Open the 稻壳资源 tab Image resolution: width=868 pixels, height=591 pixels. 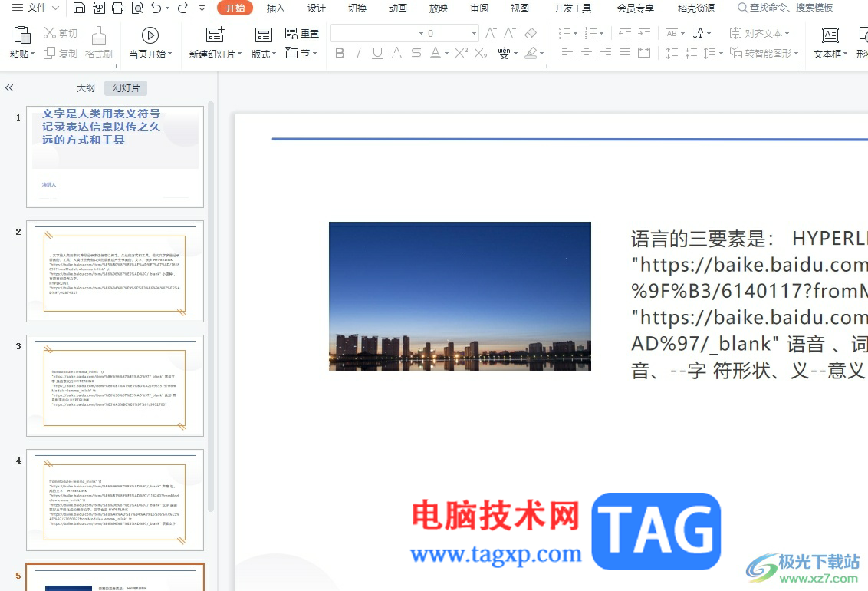695,8
